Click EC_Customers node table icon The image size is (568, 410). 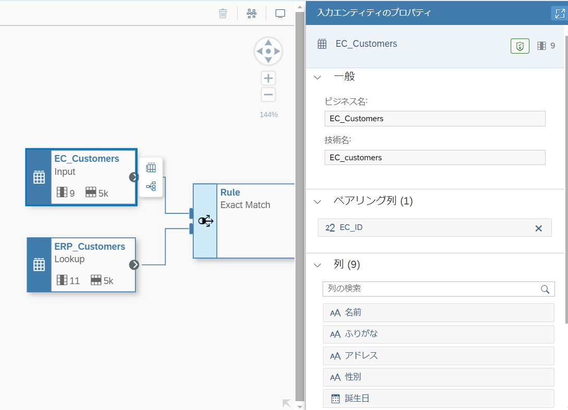[39, 177]
